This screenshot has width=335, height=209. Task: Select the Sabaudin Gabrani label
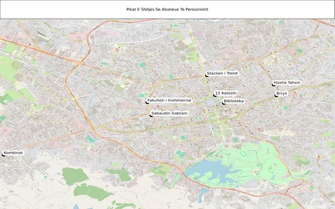point(169,113)
